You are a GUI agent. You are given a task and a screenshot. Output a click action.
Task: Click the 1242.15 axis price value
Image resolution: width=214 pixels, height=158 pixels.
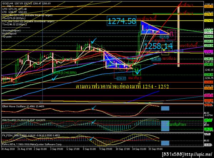tap(209, 70)
